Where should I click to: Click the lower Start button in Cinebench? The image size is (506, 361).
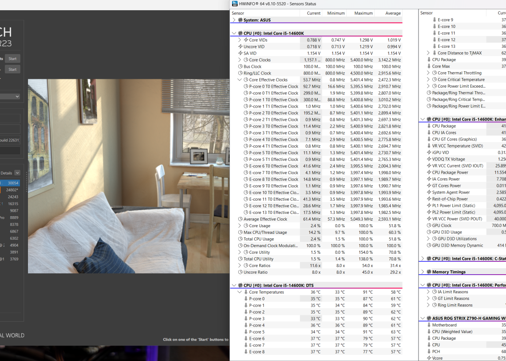click(x=12, y=69)
